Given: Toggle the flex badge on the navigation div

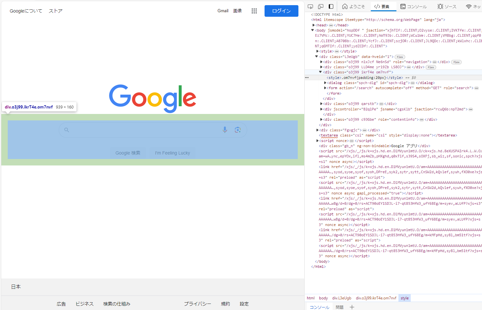Looking at the screenshot, I should click(x=456, y=62).
